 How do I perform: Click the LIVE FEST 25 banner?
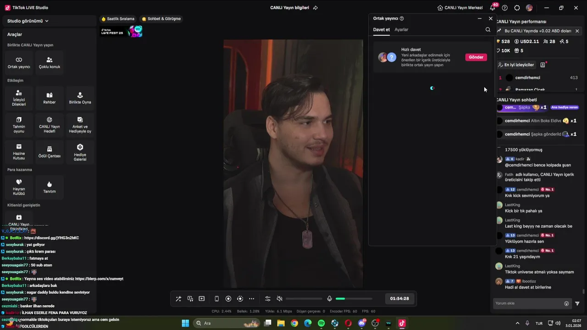point(122,32)
